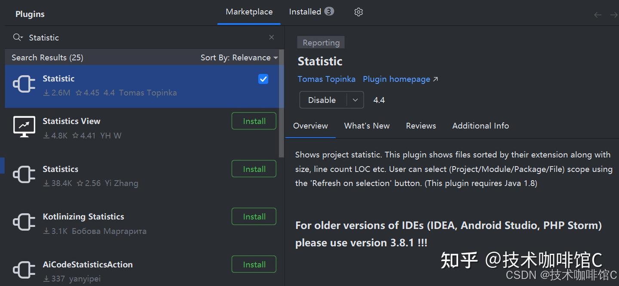Select the AiCodeStatisticsAction result title

coord(88,265)
